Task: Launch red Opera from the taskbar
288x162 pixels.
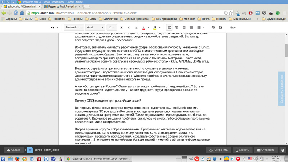Action: tap(39, 159)
